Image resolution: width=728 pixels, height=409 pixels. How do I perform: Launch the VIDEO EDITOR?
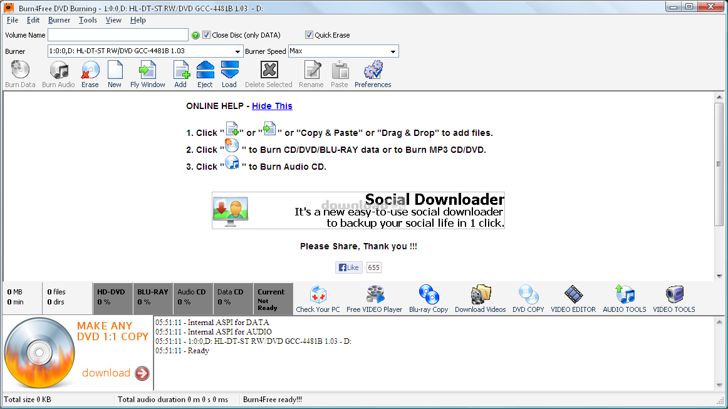[573, 294]
